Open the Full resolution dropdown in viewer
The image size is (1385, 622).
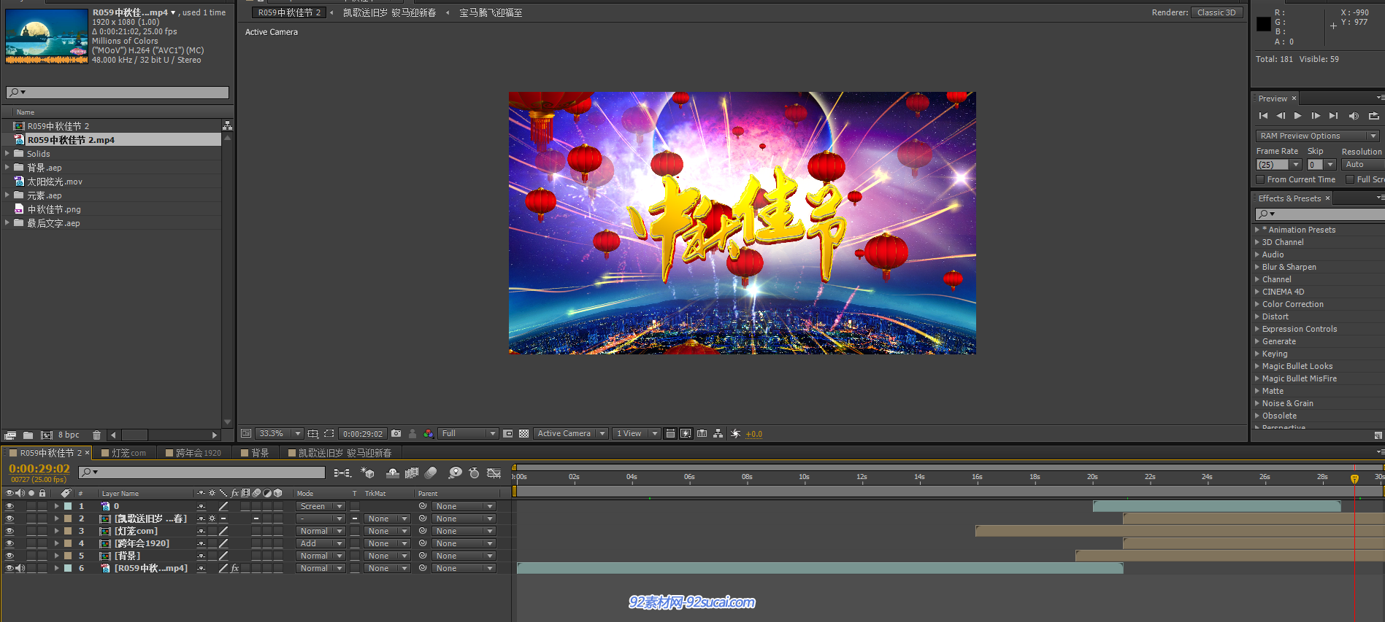click(x=468, y=433)
